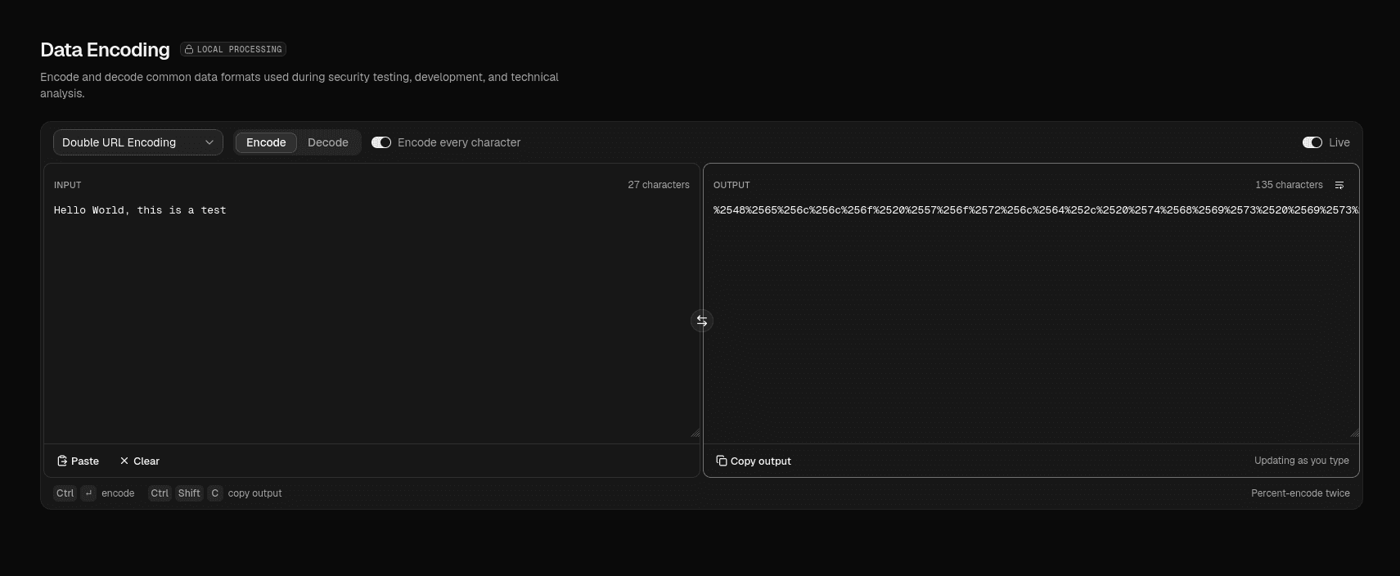Image resolution: width=1400 pixels, height=576 pixels.
Task: Click the Percent-encode twice hint
Action: 1300,493
